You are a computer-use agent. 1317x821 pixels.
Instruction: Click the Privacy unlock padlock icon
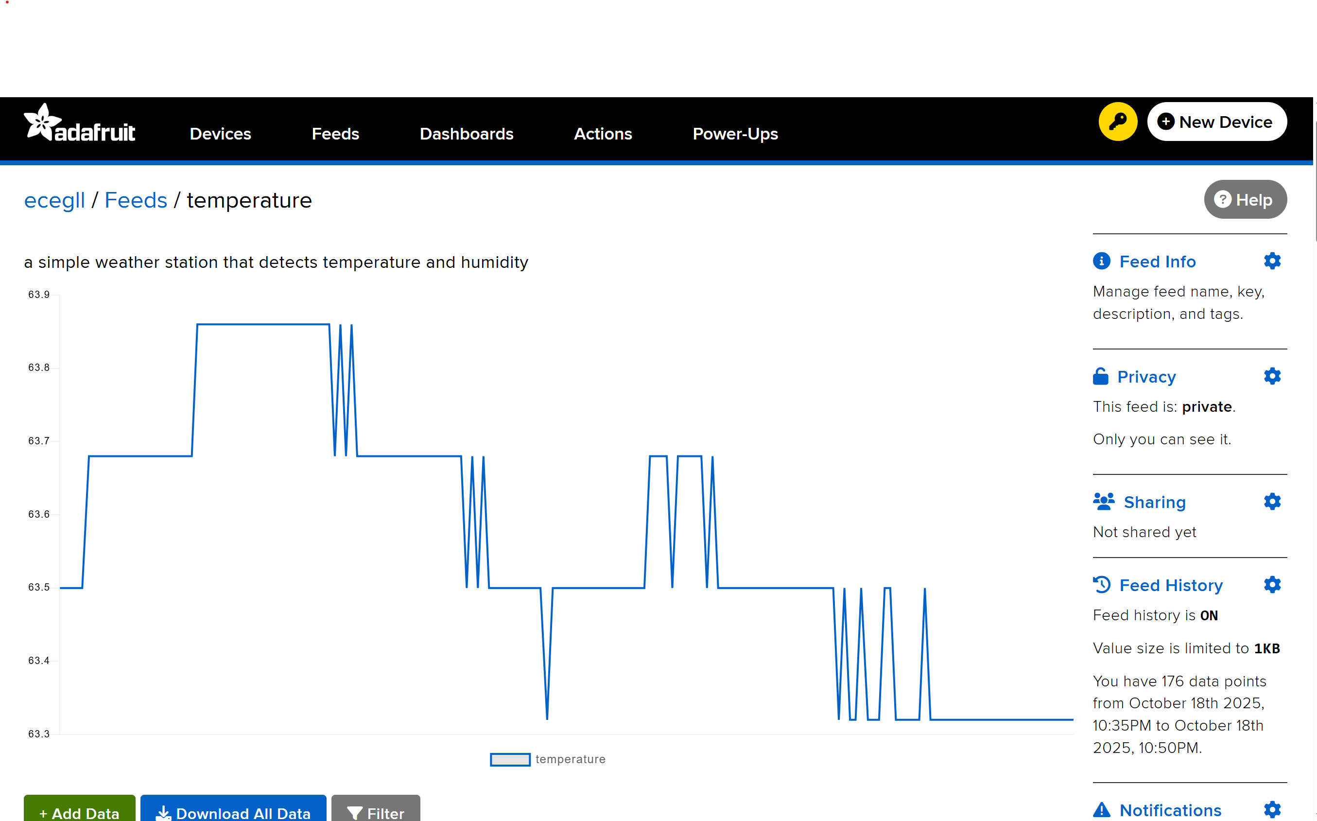click(x=1100, y=376)
